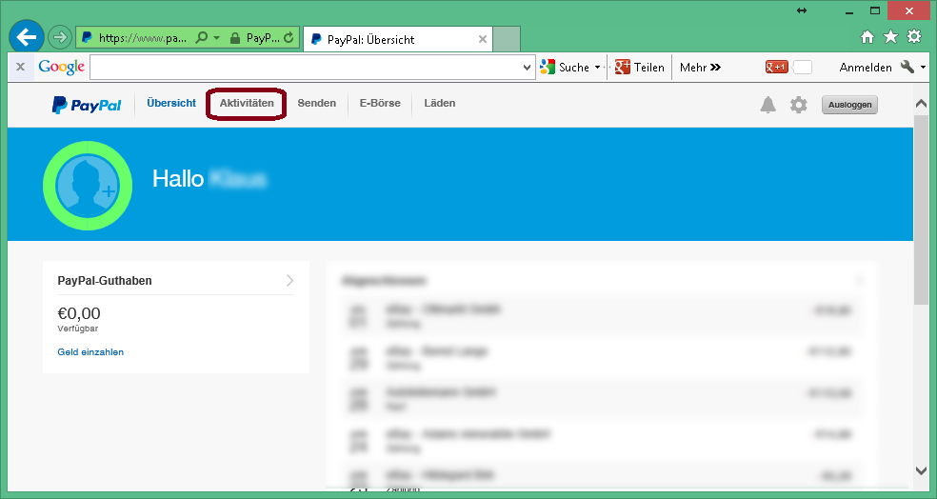This screenshot has width=937, height=499.
Task: Expand Google search box suggestions dropdown
Action: point(528,68)
